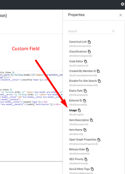Image resolution: width=125 pixels, height=174 pixels.
Task: Select the Release Date property label
Action: coord(77,149)
